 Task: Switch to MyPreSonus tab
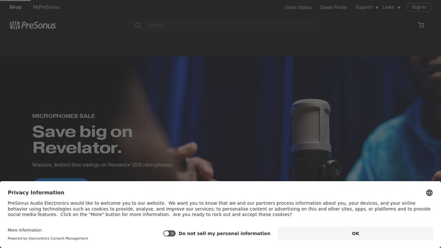pos(46,7)
